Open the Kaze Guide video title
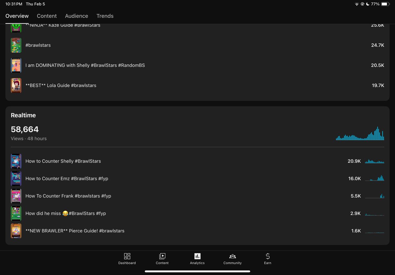Viewport: 395px width, 275px height. (x=63, y=25)
